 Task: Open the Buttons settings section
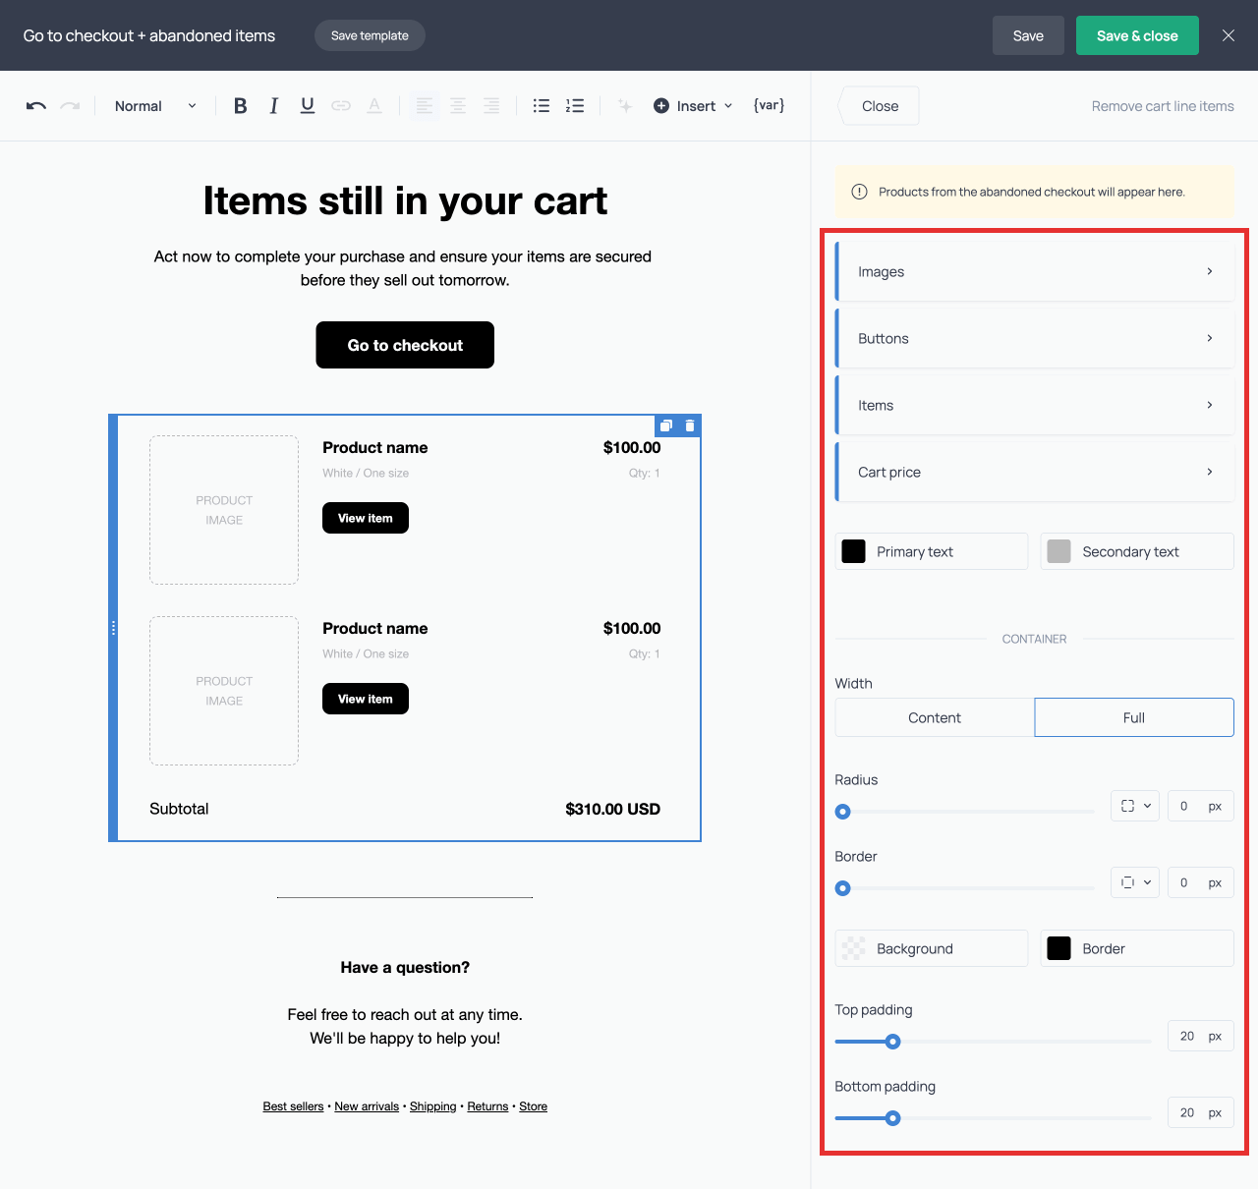click(x=1034, y=338)
